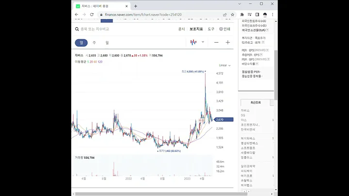
Task: Go to previous page of recent list
Action: [245, 191]
